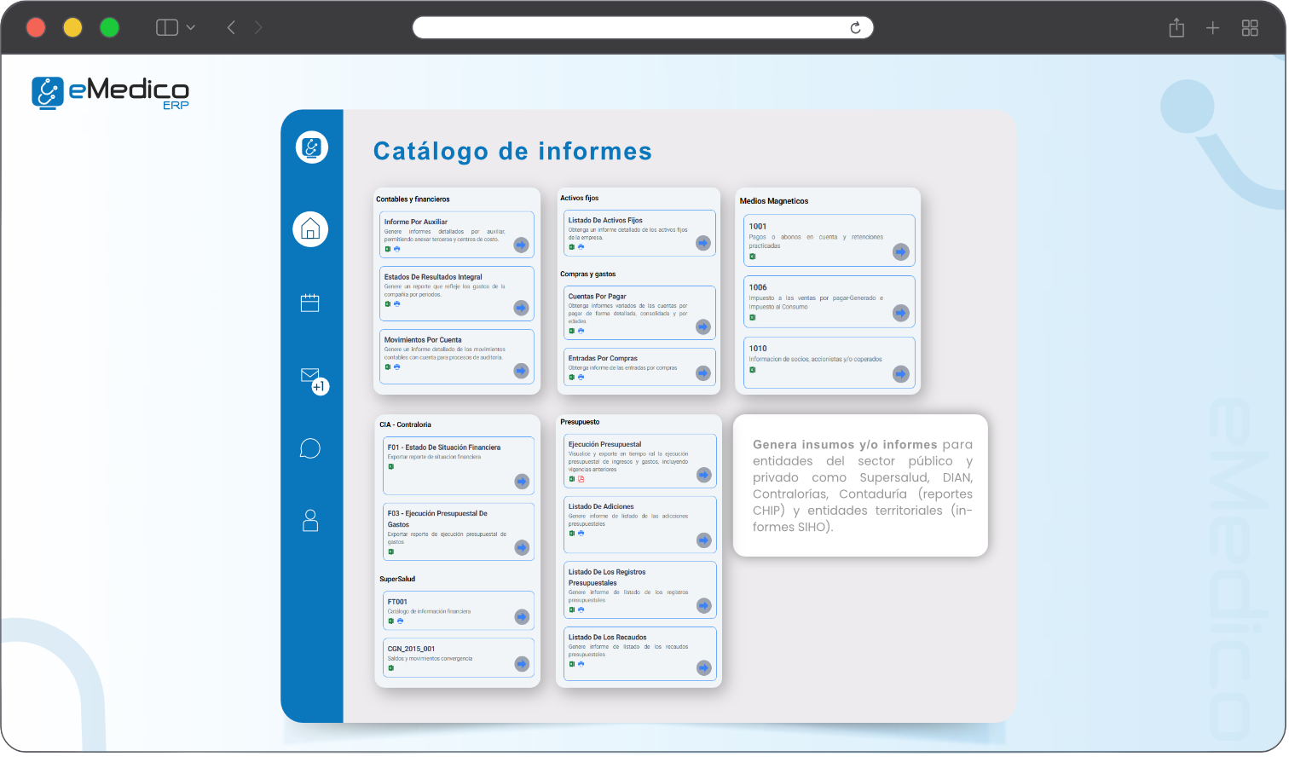The image size is (1289, 768).
Task: Open the Entradas Por Compras title
Action: (603, 359)
